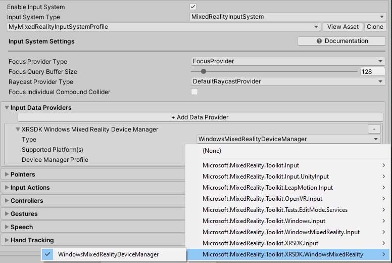Click the checkmark beside WindowsMixedRealityDeviceManager
Viewport: 392px width, 263px height.
tap(48, 254)
